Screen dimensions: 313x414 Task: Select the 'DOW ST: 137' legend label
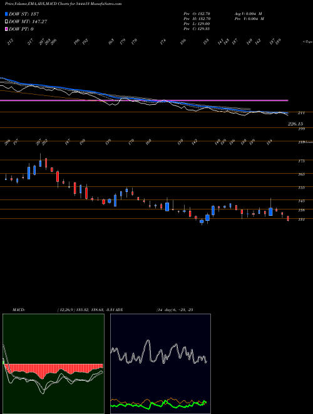(x=24, y=14)
